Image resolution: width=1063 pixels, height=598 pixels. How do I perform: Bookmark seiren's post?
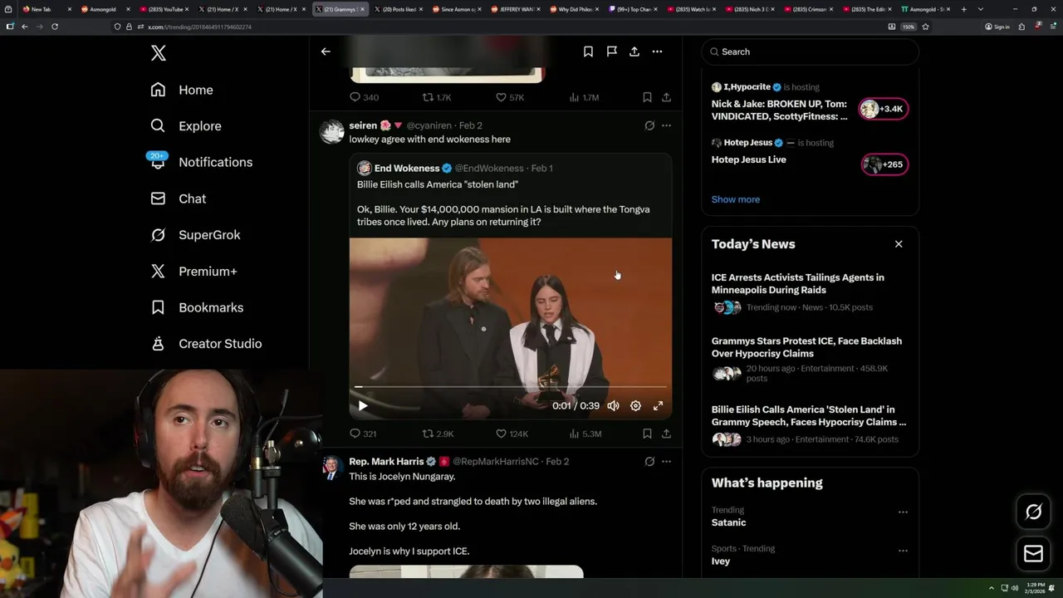(647, 434)
